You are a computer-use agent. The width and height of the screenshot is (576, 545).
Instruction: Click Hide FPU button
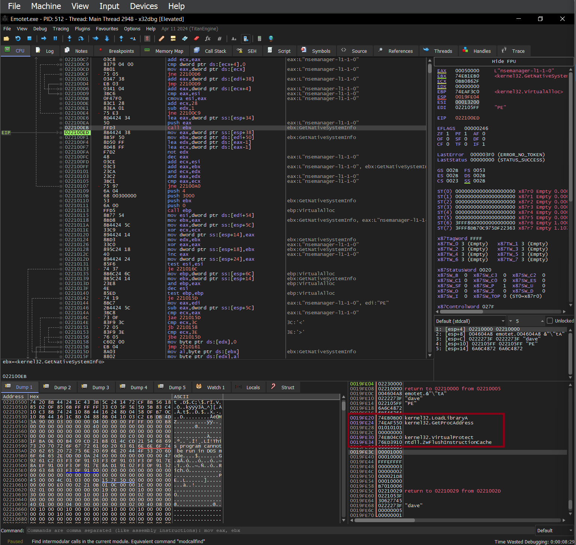pyautogui.click(x=504, y=61)
